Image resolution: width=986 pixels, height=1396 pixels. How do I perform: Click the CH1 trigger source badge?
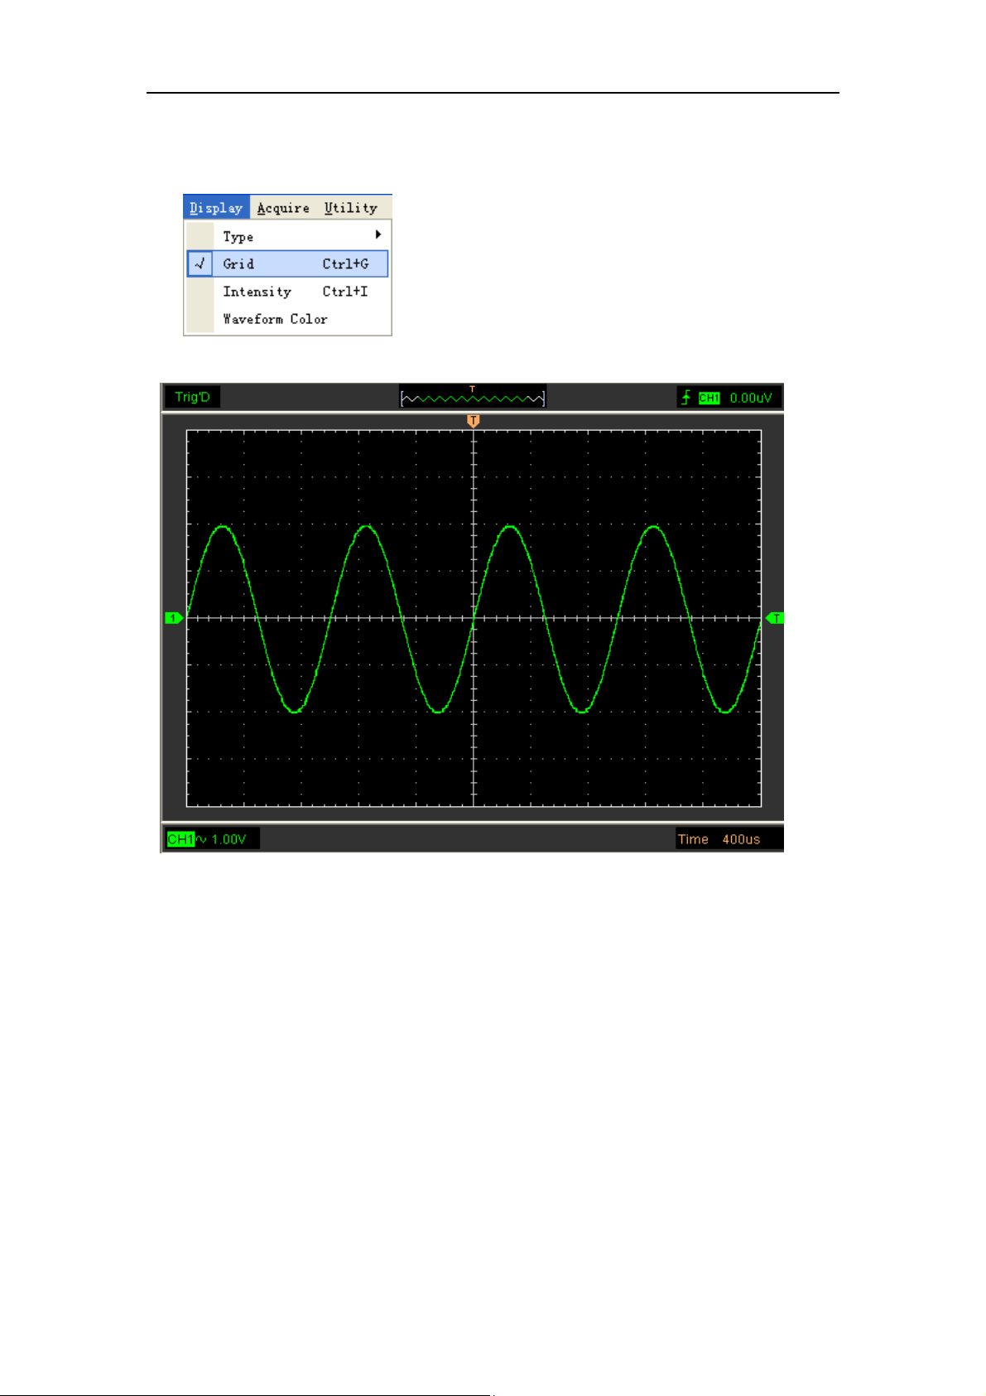tap(709, 399)
